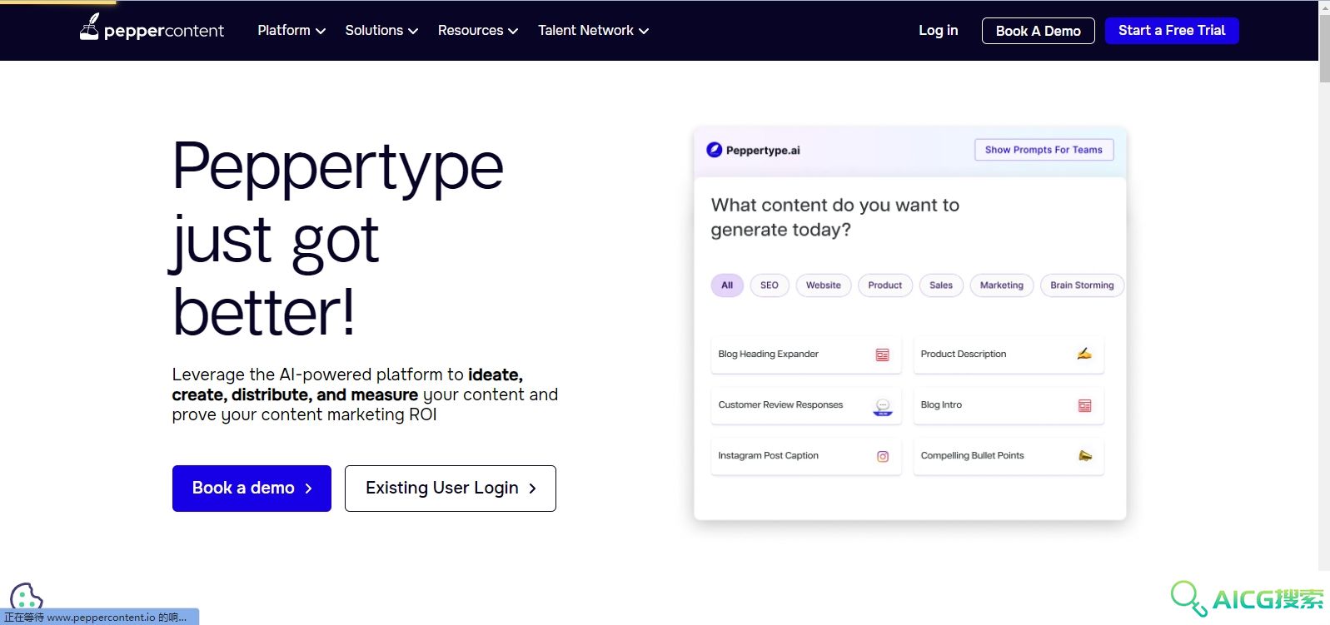Click the Instagram Post Caption icon
The width and height of the screenshot is (1330, 625).
[x=883, y=456]
